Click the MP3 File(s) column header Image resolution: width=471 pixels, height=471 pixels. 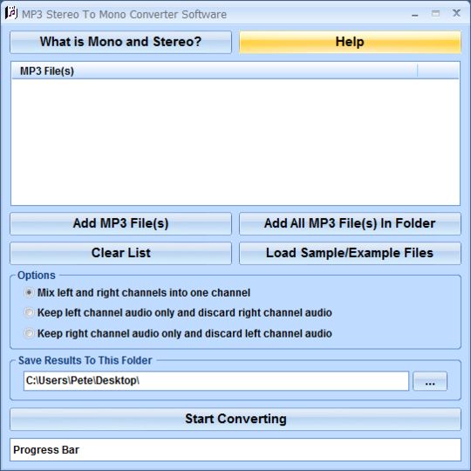[215, 72]
